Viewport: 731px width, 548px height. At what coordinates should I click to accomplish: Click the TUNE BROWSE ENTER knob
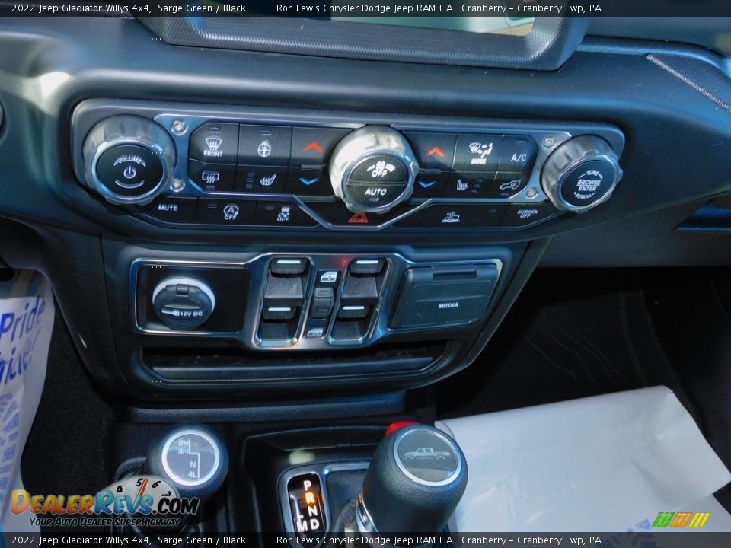(587, 185)
